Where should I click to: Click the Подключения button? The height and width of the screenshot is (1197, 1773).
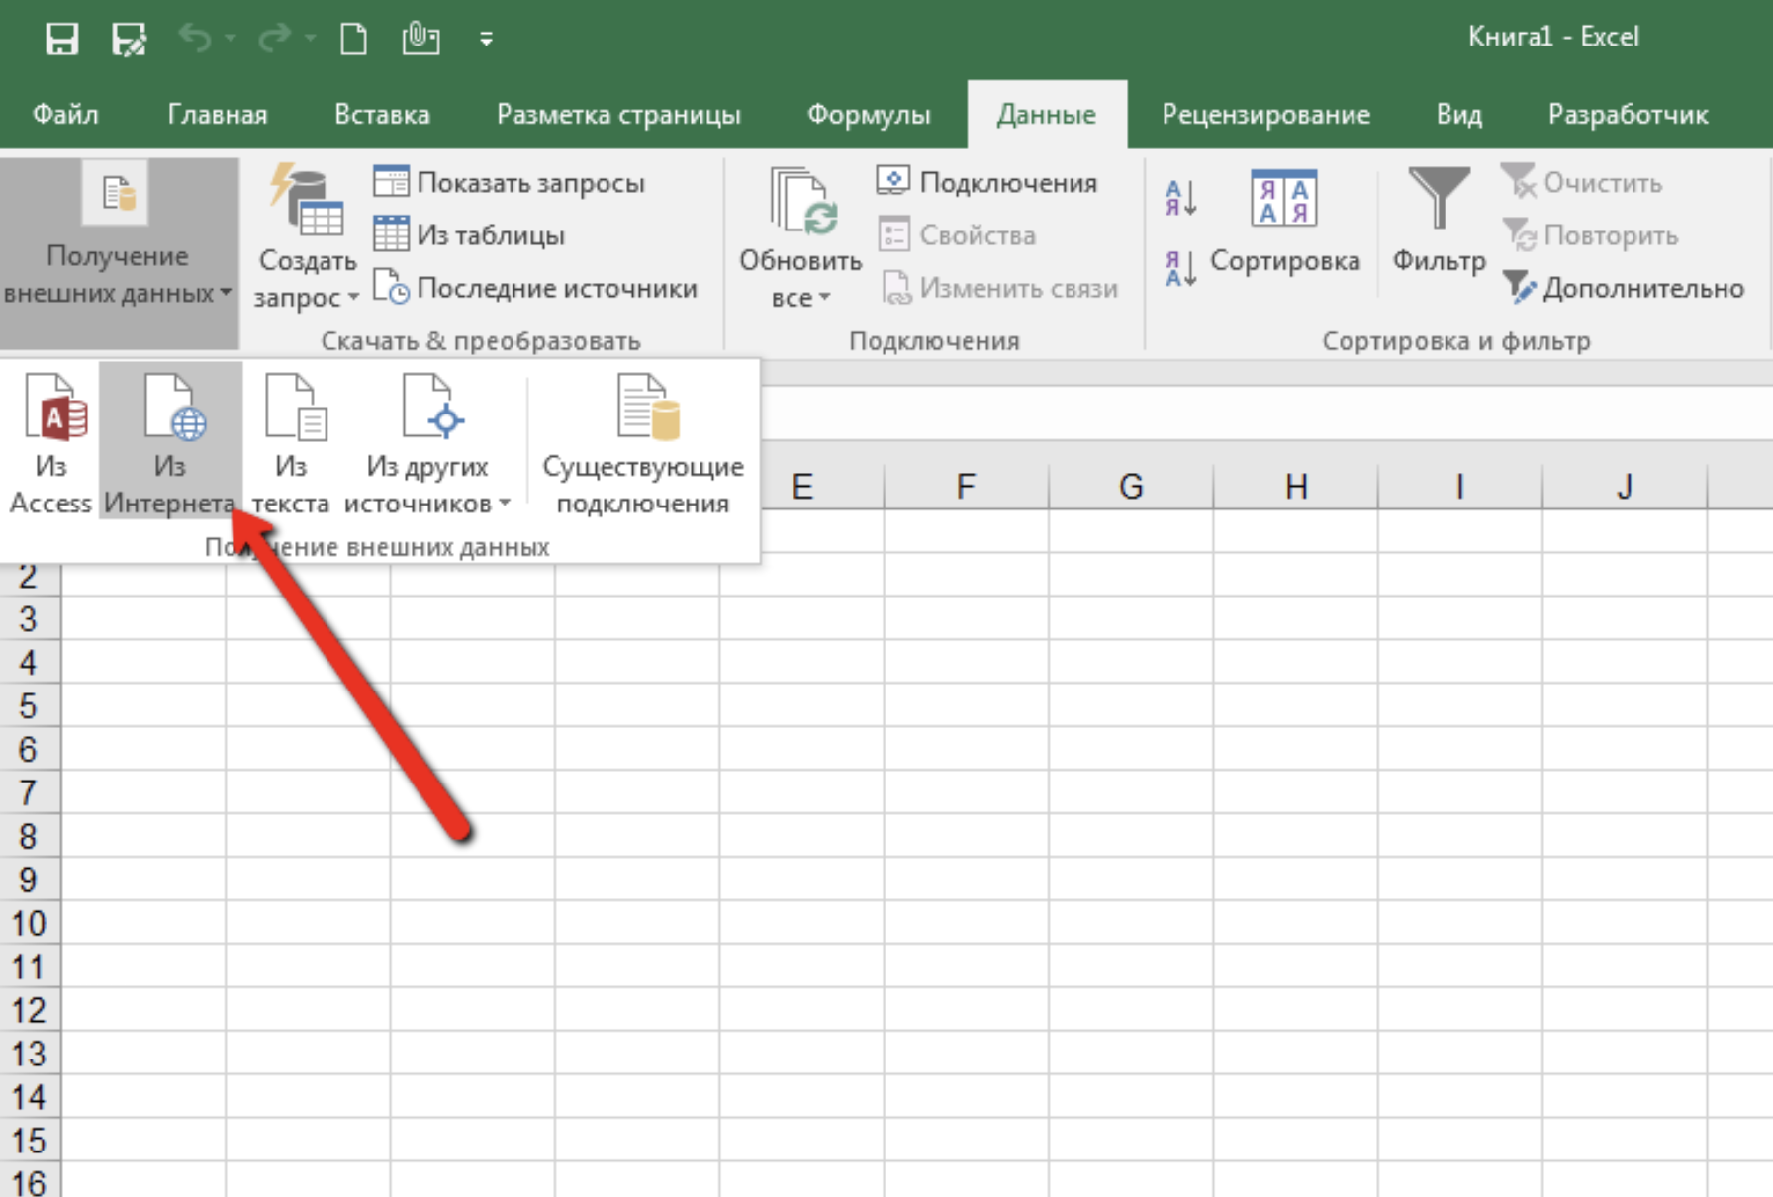tap(987, 182)
